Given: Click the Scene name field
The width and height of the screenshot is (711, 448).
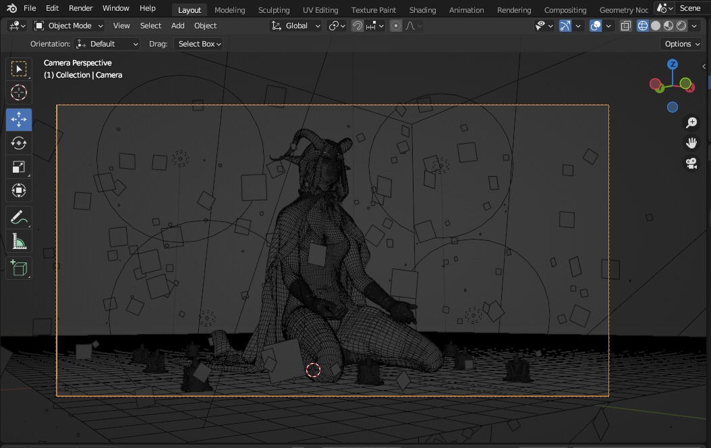Looking at the screenshot, I should click(x=693, y=8).
